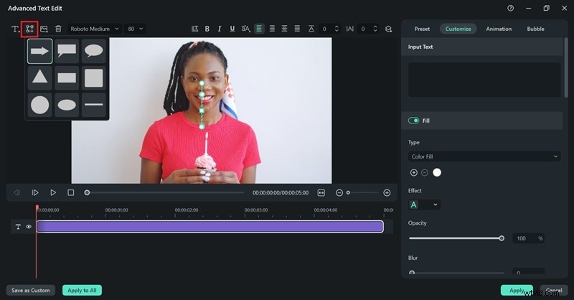Choose the line shape
Screen dimensions: 574x300
[x=94, y=105]
